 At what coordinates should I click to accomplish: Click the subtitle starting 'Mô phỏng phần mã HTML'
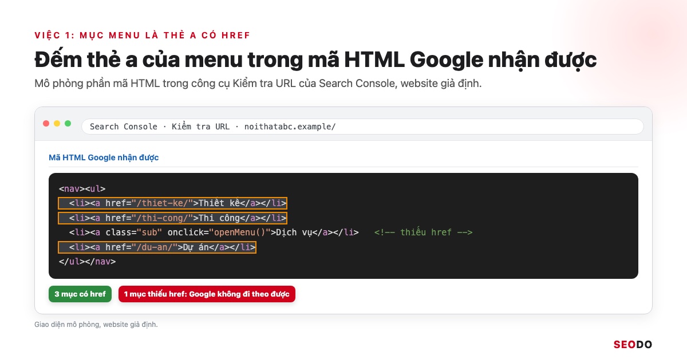pyautogui.click(x=258, y=84)
